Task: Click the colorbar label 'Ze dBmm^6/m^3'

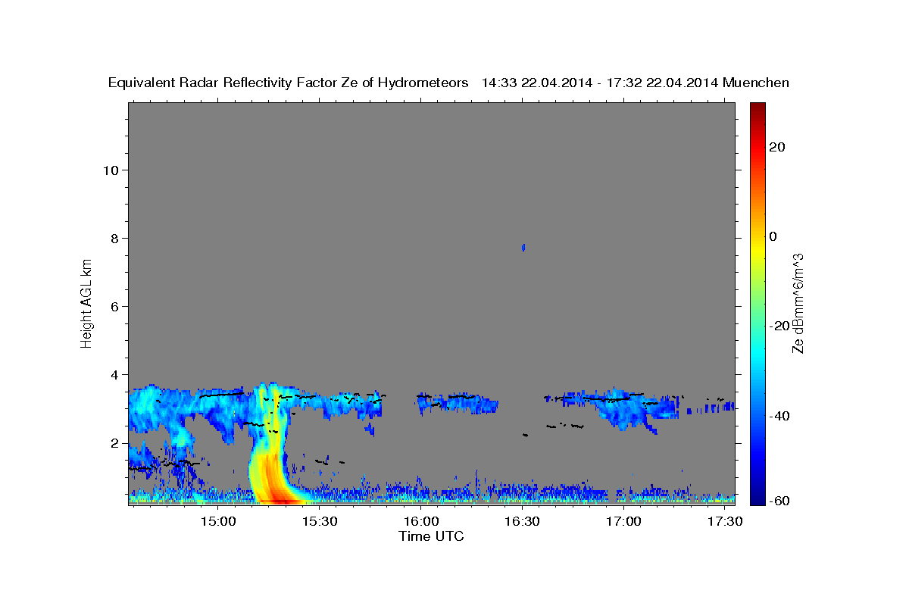Action: pos(798,304)
